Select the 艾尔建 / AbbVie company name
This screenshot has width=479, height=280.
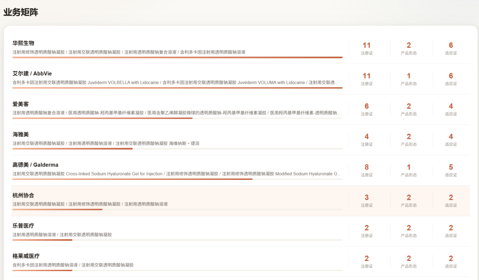[x=32, y=74]
